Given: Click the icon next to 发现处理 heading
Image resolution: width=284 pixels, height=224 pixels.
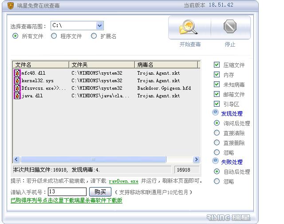Looking at the screenshot, I should click(215, 112).
